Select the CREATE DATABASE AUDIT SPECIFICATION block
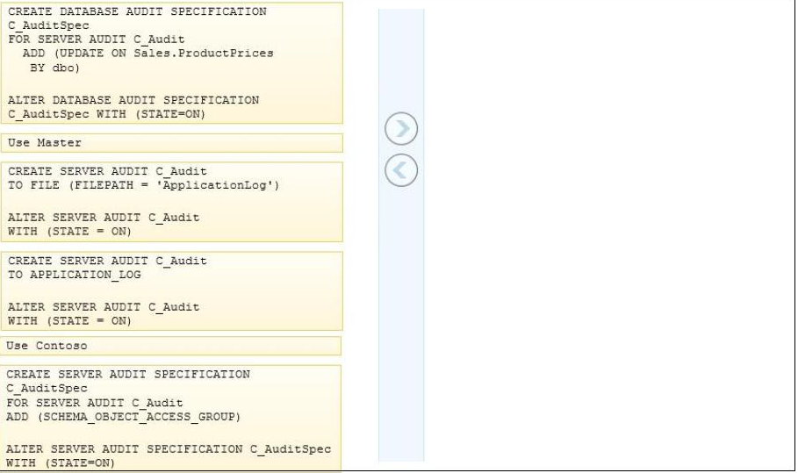 [172, 63]
